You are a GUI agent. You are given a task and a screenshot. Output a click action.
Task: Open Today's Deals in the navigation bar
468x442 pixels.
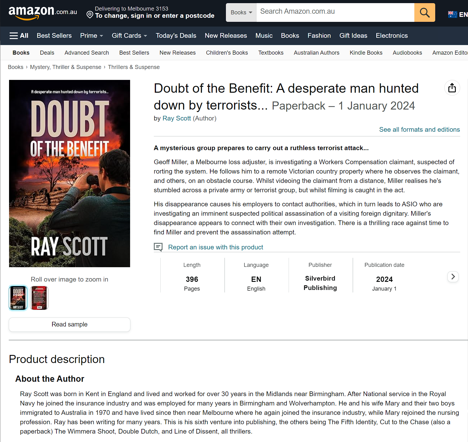(176, 36)
